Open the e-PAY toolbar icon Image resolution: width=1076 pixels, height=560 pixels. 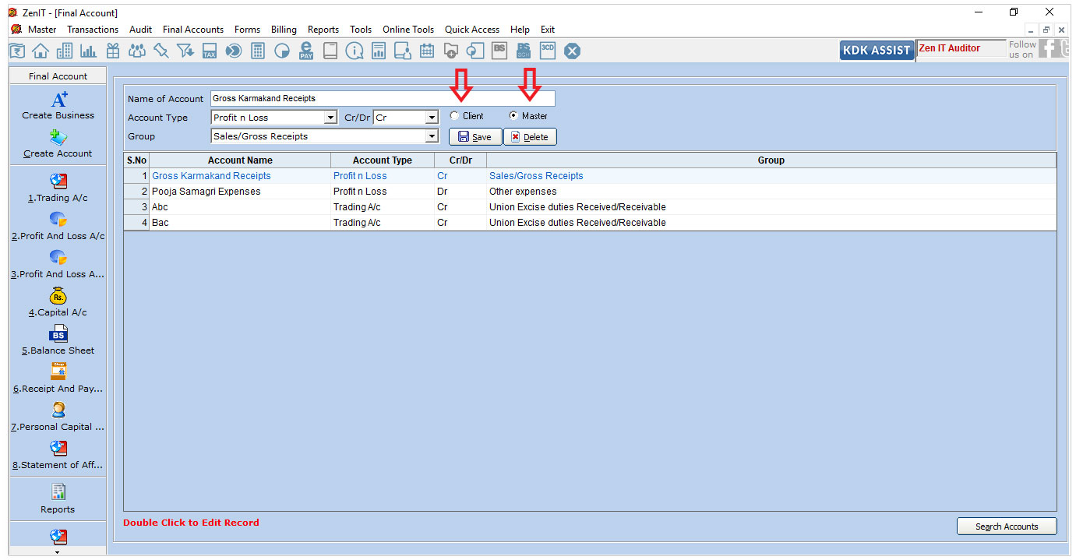[x=306, y=51]
